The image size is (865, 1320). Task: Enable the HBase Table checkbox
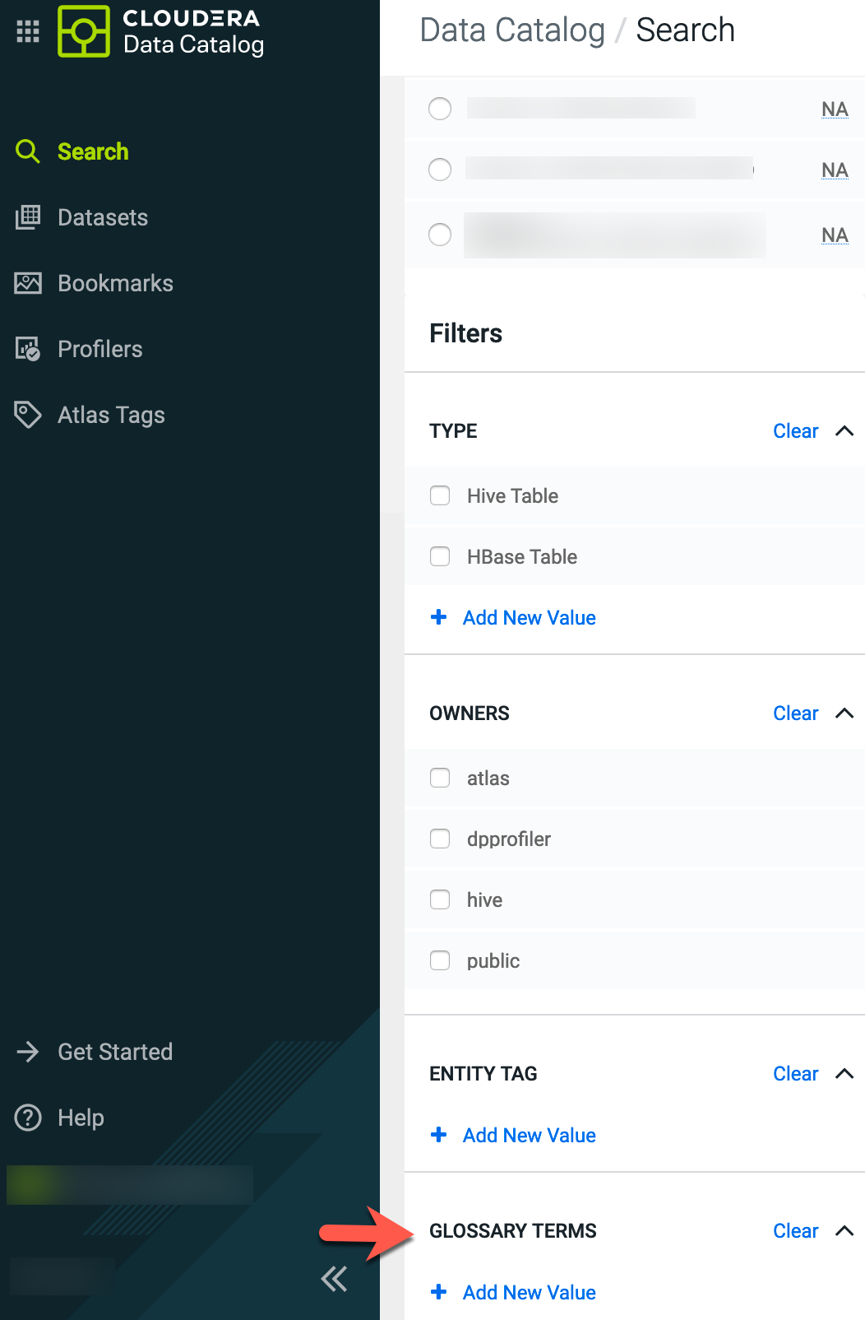[x=440, y=556]
